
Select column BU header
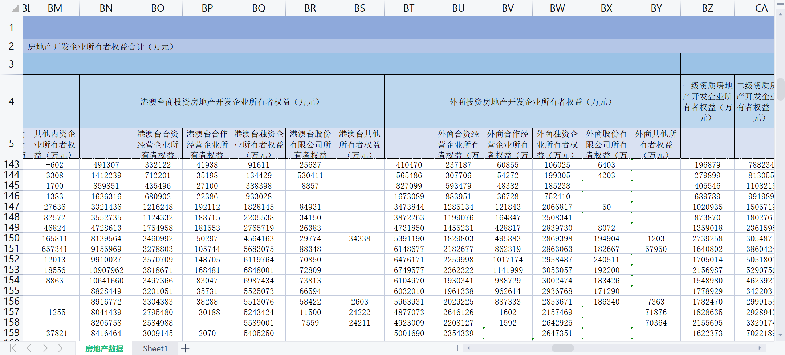tap(459, 8)
